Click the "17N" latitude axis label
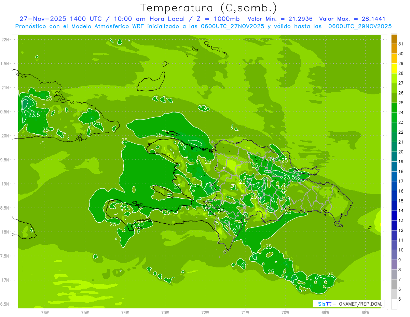This screenshot has width=410, height=317. (5, 280)
